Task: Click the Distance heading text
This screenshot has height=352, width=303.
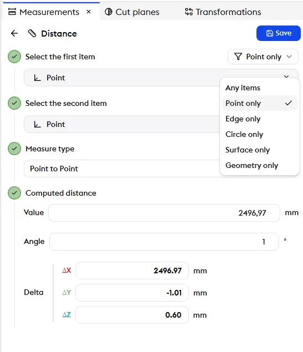Action: click(59, 34)
